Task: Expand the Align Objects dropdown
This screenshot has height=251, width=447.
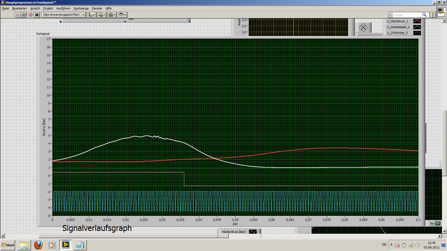Action: [x=92, y=15]
